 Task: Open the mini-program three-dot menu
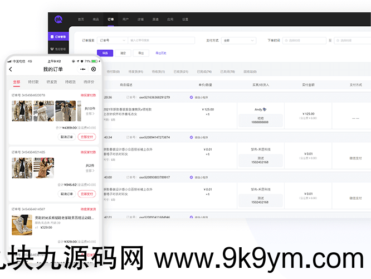(83, 69)
